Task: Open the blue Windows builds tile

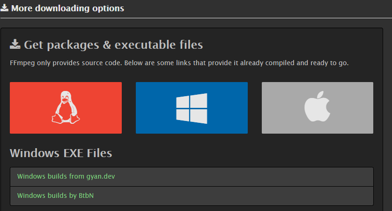Action: pyautogui.click(x=192, y=108)
